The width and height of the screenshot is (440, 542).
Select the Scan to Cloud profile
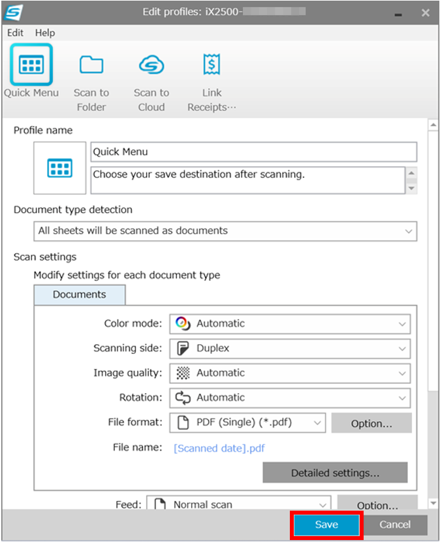(151, 83)
